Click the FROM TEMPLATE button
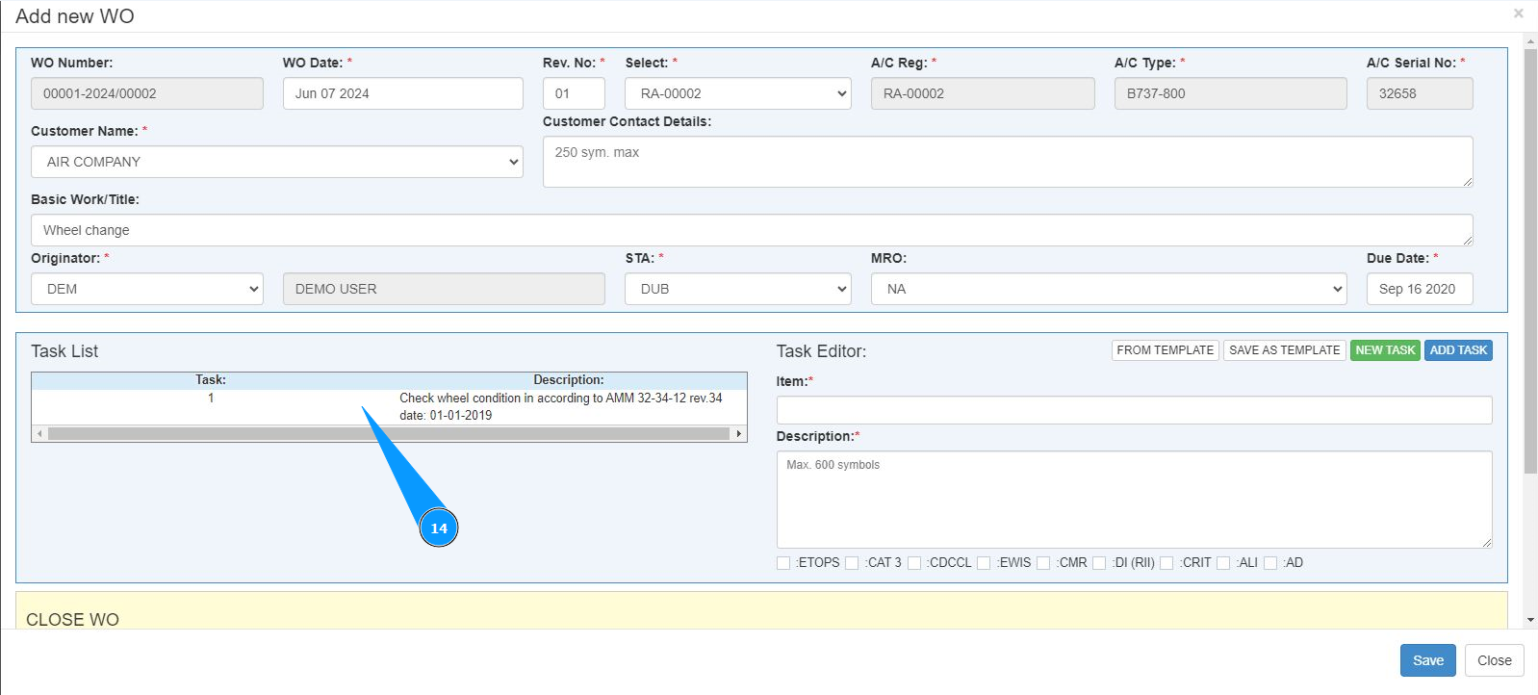Screen dimensions: 1538x695 [1165, 350]
